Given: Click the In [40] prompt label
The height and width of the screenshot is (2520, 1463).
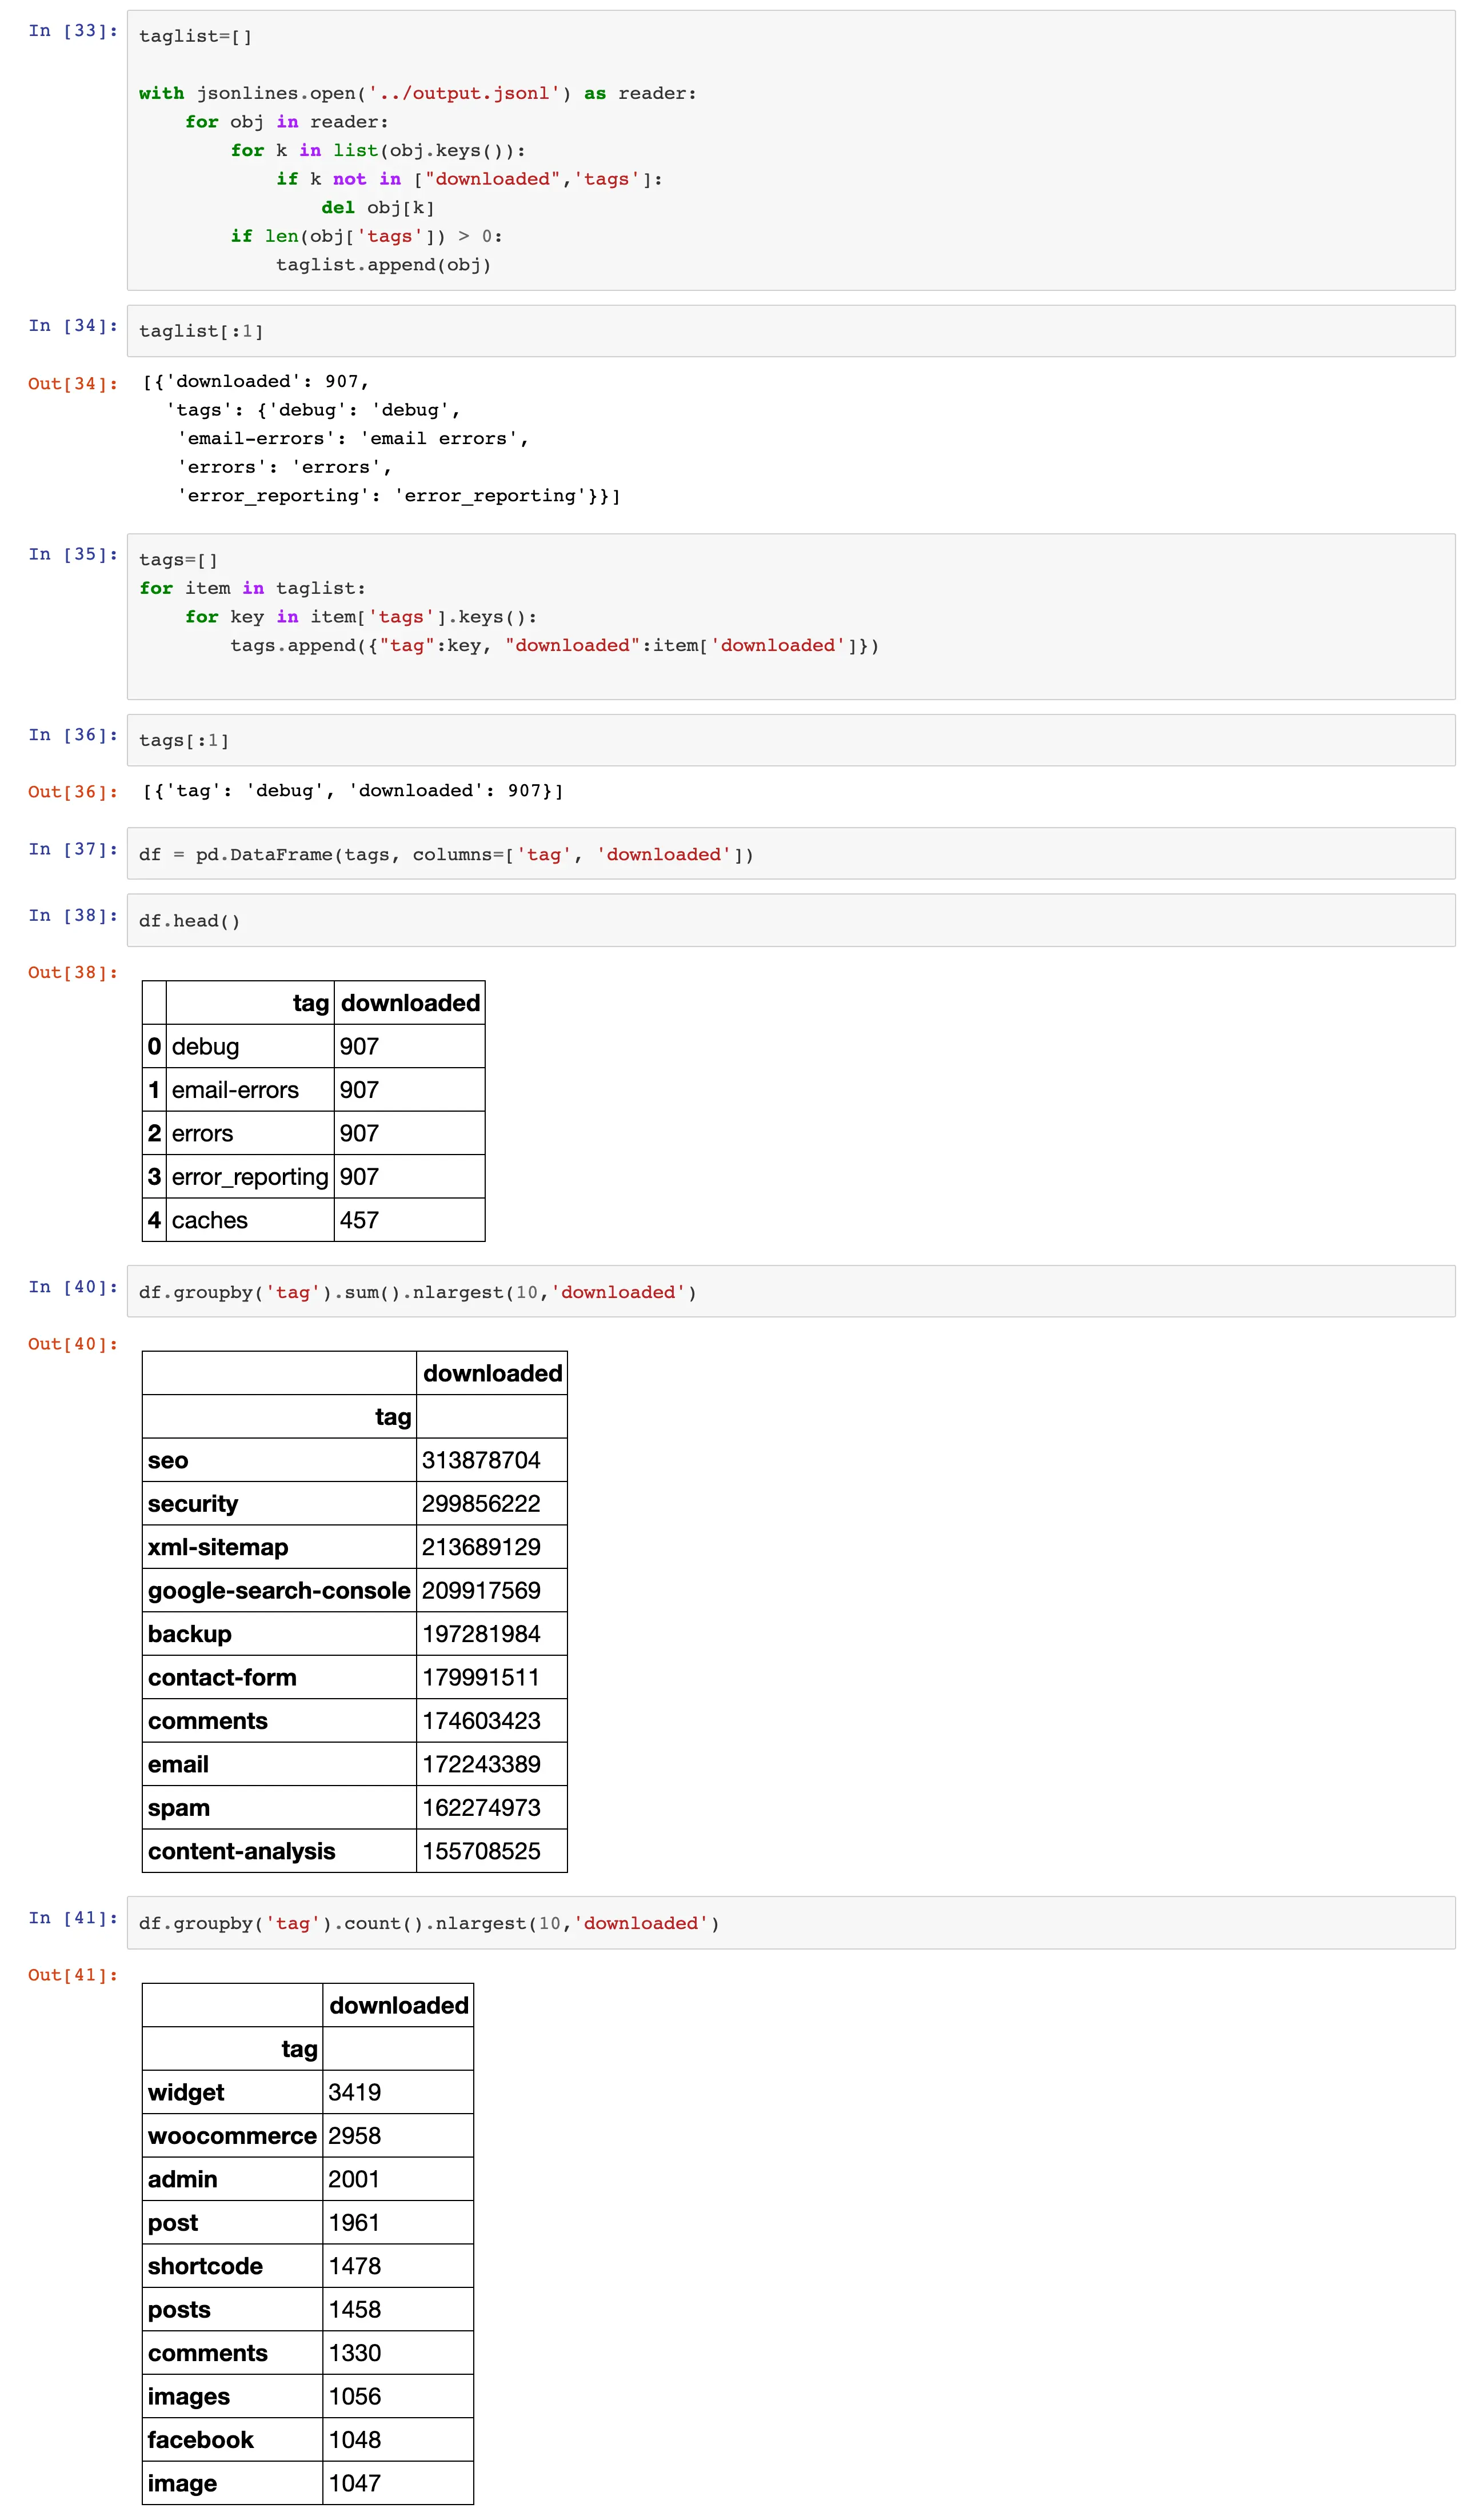Looking at the screenshot, I should pyautogui.click(x=73, y=1287).
